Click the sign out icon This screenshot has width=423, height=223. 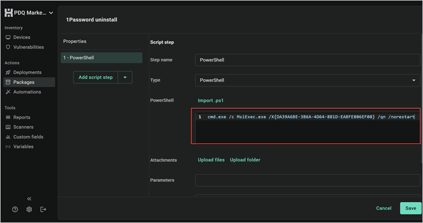[43, 209]
